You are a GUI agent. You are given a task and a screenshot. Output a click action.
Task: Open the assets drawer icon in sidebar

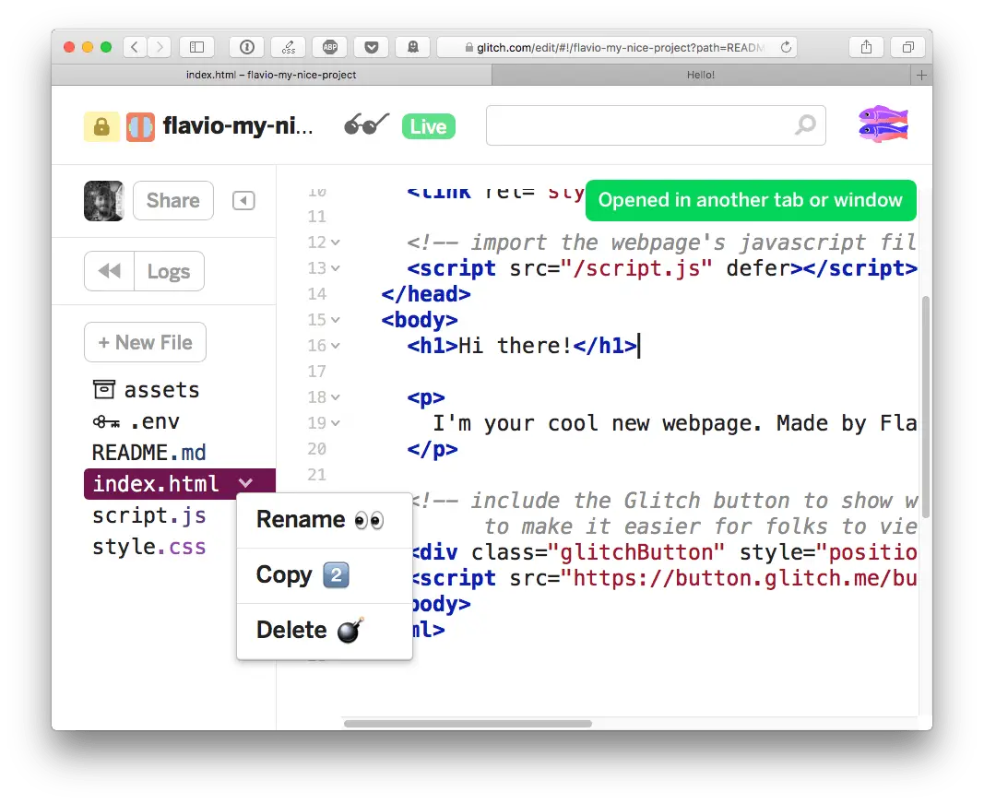(x=104, y=389)
